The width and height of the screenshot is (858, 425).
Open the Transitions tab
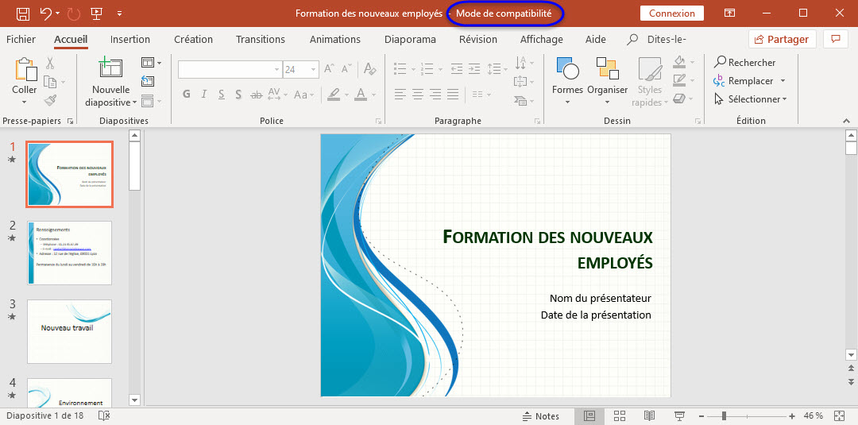pyautogui.click(x=261, y=40)
